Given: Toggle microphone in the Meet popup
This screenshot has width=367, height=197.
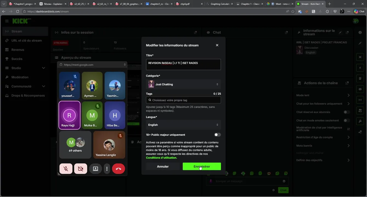Looking at the screenshot, I should click(66, 169).
